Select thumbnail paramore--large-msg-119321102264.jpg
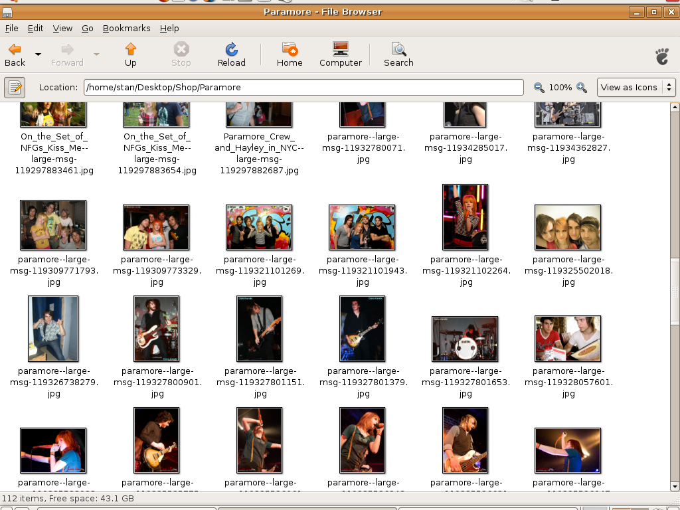This screenshot has height=510, width=680. 466,217
